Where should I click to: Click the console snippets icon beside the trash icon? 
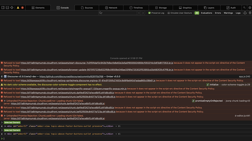coord(245,13)
